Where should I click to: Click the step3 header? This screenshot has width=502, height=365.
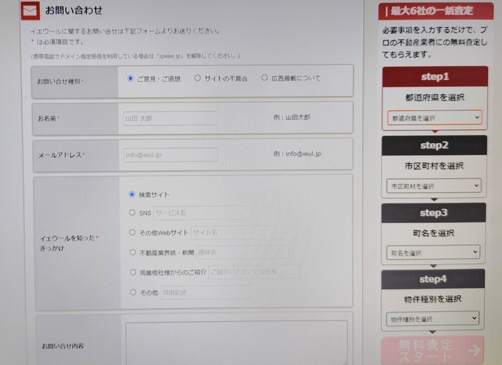(x=434, y=213)
